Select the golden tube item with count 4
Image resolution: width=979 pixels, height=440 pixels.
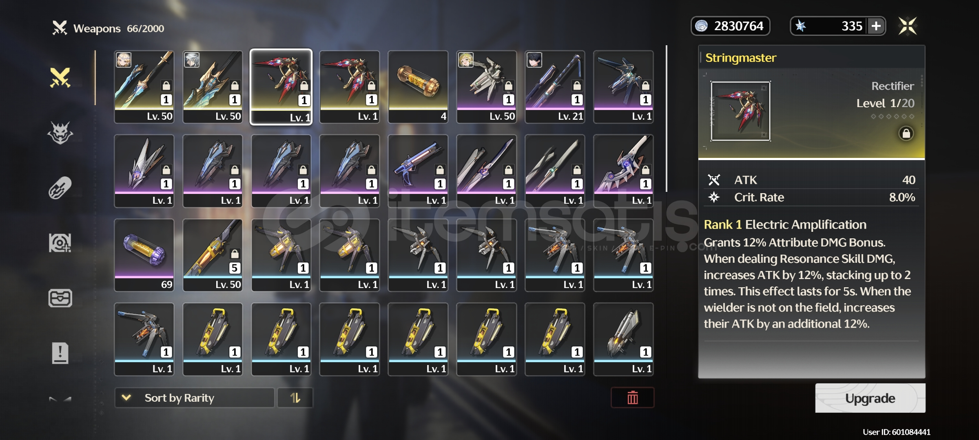point(418,87)
